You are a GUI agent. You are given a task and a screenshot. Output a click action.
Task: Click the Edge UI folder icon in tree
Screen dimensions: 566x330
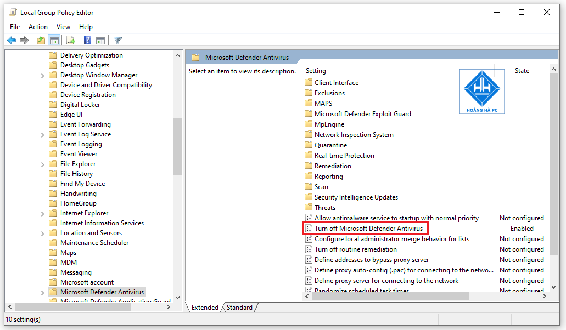coord(53,114)
